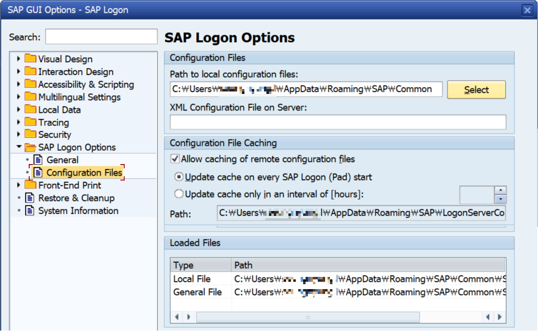The height and width of the screenshot is (333, 539).
Task: Expand the Security node
Action: (18, 134)
